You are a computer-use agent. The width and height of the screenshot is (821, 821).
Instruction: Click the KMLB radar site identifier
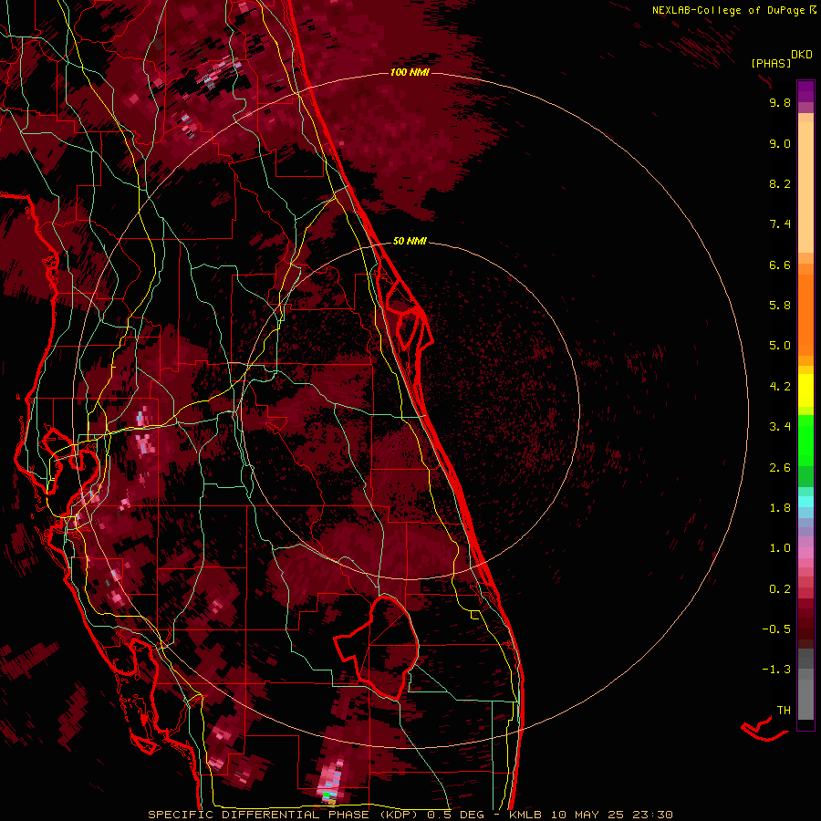[x=525, y=815]
